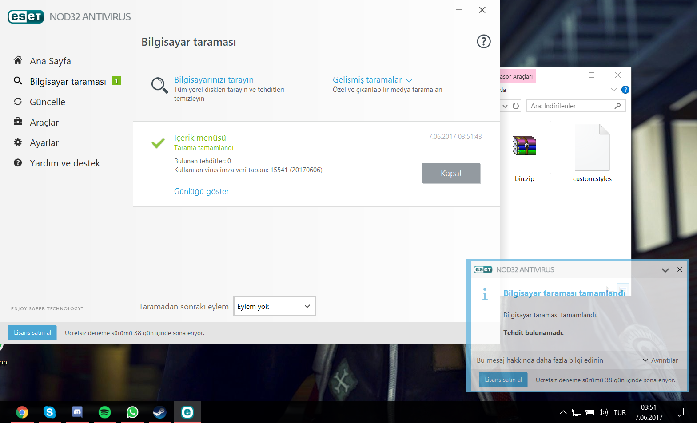697x423 pixels.
Task: Click the Ara: İndirilenler search field
Action: (576, 106)
